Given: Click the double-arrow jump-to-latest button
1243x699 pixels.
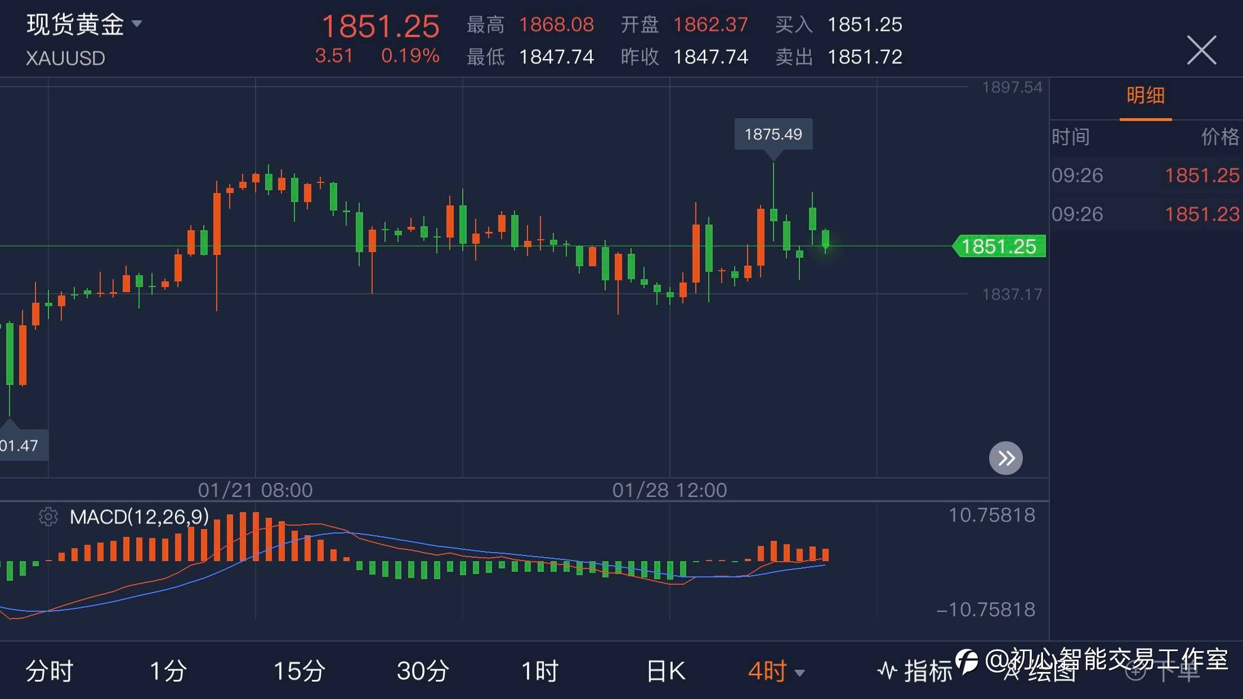Looking at the screenshot, I should tap(1005, 458).
